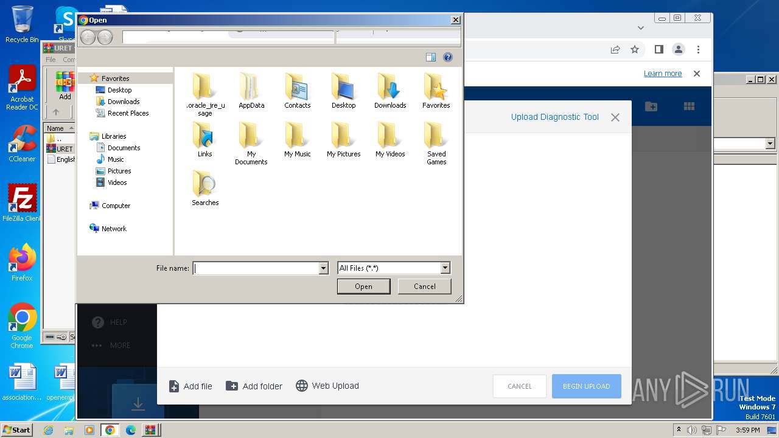Open HELP in site sidebar
Screen dimensions: 779x438
click(110, 322)
